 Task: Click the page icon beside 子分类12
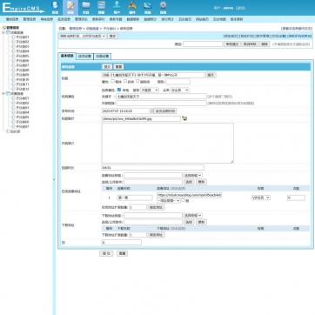pos(13,89)
